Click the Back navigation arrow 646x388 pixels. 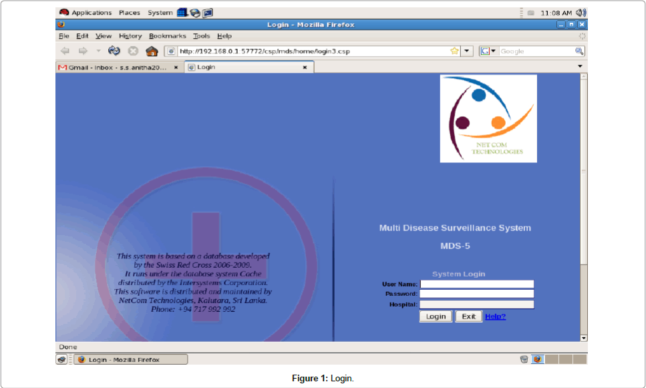coord(65,51)
